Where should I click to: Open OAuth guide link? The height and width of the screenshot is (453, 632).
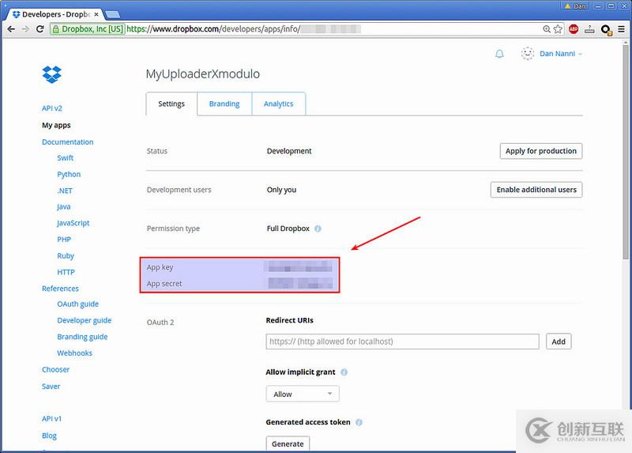tap(77, 304)
